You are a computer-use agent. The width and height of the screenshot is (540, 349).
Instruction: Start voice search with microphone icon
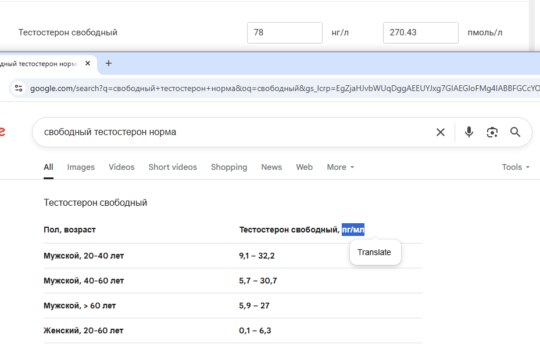pyautogui.click(x=469, y=132)
